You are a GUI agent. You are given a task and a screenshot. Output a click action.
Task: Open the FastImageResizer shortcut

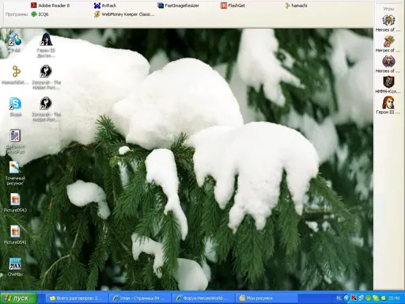point(178,6)
